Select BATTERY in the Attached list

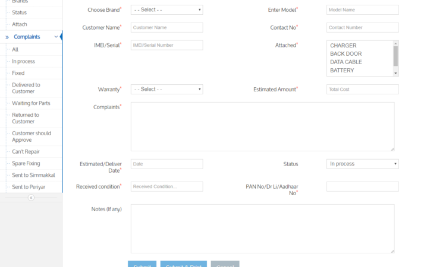(x=342, y=71)
